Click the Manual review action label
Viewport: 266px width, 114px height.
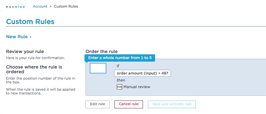pyautogui.click(x=137, y=87)
